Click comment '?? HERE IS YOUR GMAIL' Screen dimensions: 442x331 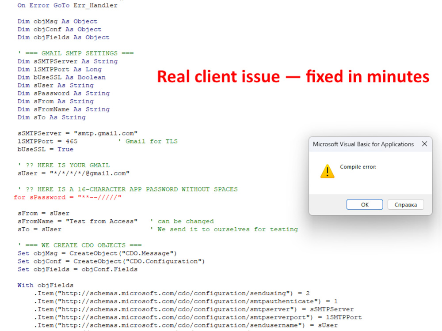click(64, 165)
